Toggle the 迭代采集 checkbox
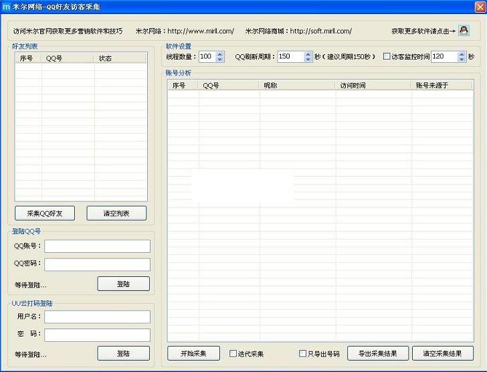Screen dimensions: 487x372 pos(233,354)
